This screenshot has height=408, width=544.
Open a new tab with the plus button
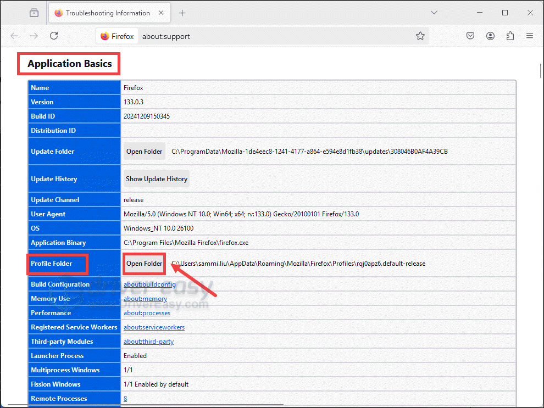coord(182,13)
